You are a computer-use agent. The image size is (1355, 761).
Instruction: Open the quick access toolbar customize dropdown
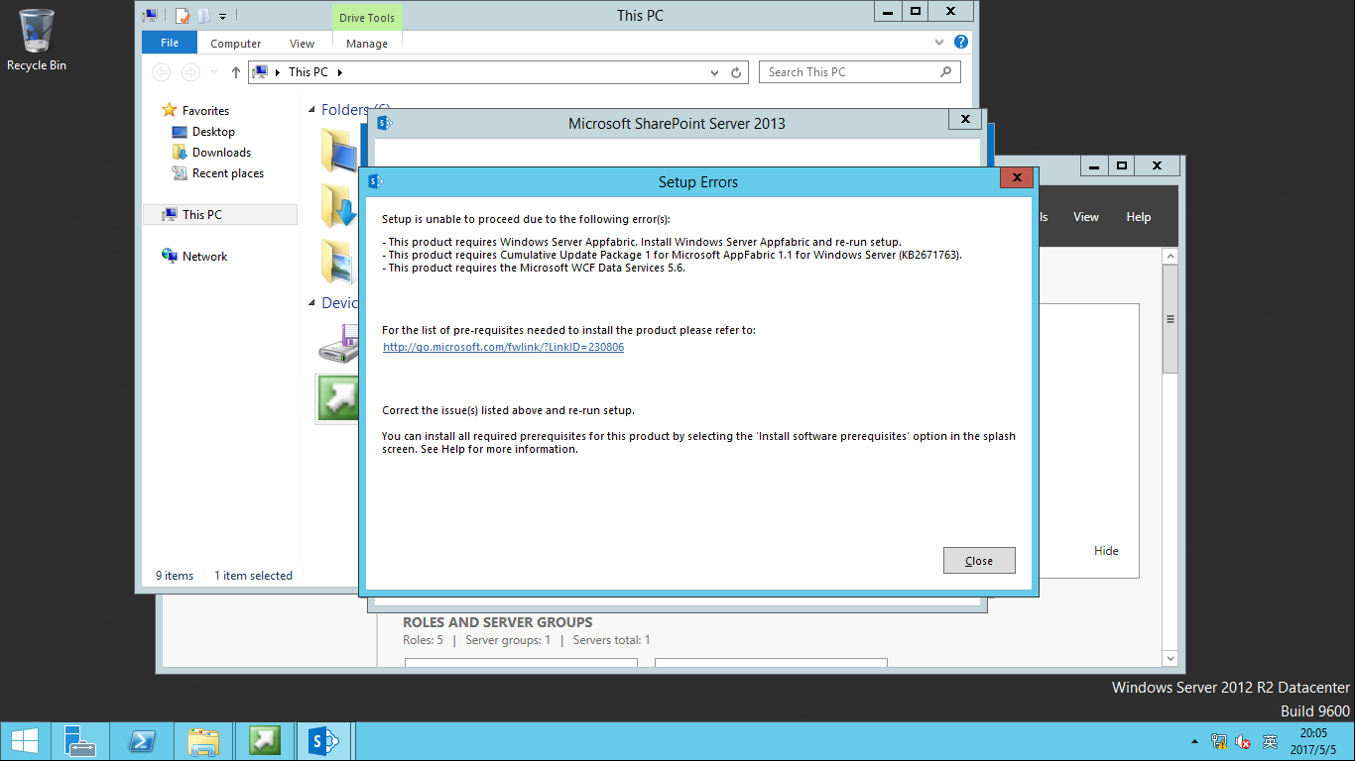tap(223, 16)
